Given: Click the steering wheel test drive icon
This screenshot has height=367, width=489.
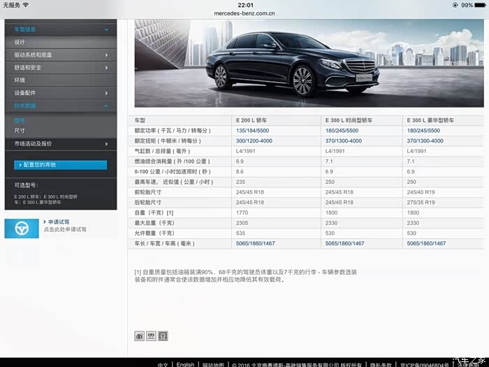Looking at the screenshot, I should click(22, 228).
